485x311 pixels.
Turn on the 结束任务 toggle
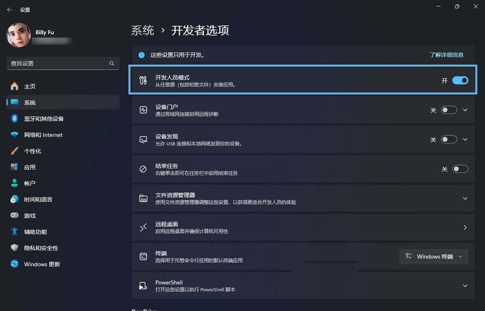tap(460, 169)
